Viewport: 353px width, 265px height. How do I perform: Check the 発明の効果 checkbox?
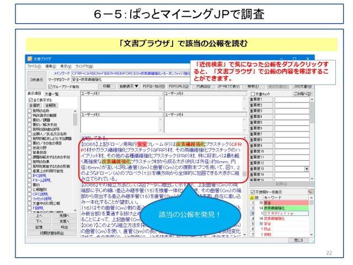click(x=29, y=162)
